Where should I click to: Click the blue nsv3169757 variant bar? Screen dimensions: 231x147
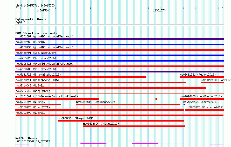pos(119,44)
